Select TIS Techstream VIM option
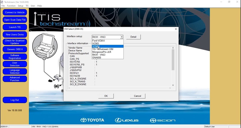Viewport: 241px width, 128px height. 108,49
